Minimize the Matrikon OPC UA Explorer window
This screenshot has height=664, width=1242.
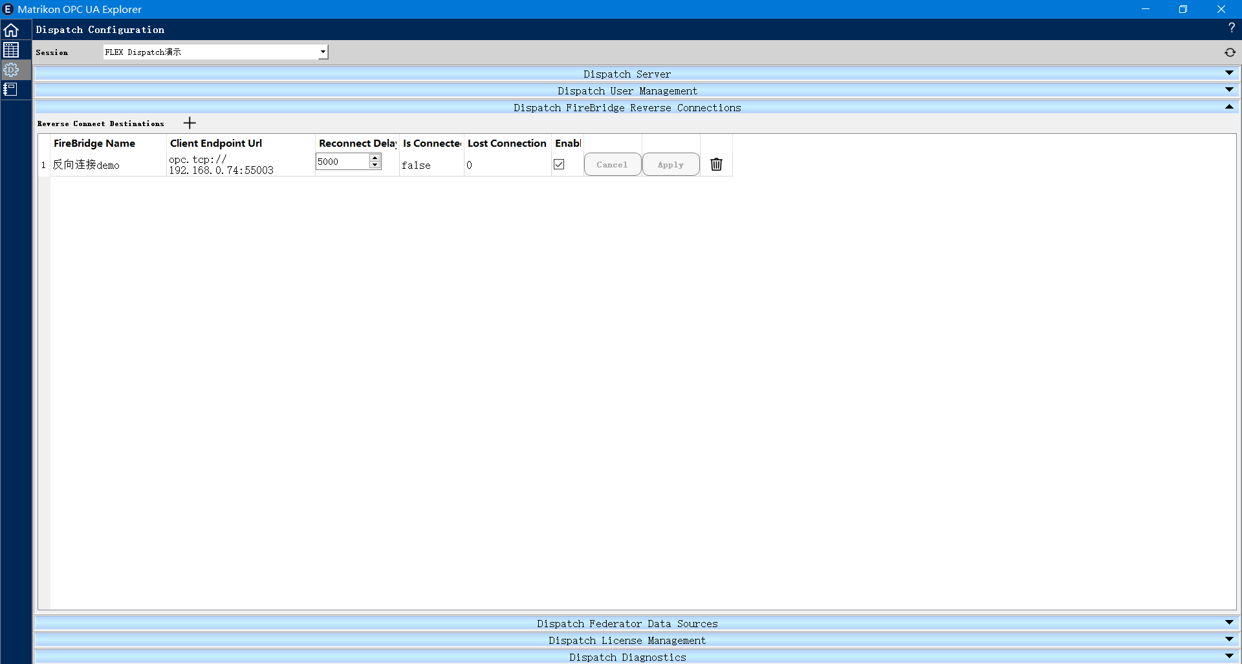(1146, 9)
